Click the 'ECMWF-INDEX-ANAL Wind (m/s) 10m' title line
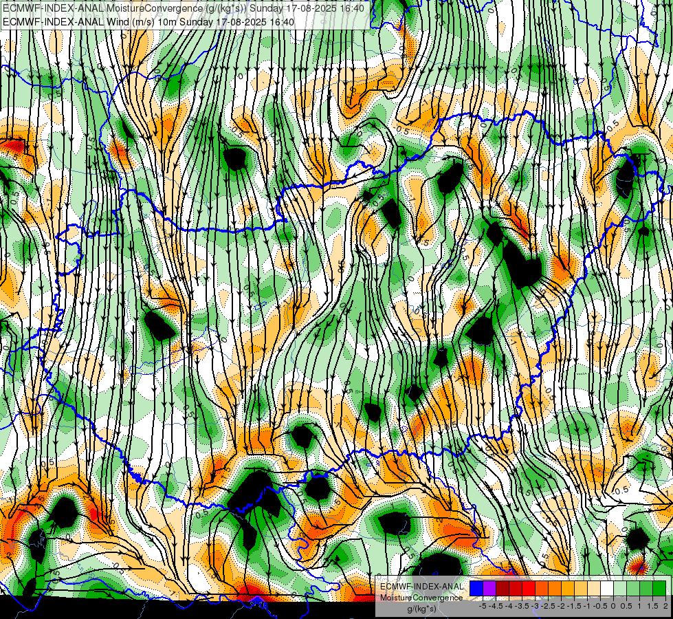This screenshot has height=619, width=673. pos(148,22)
